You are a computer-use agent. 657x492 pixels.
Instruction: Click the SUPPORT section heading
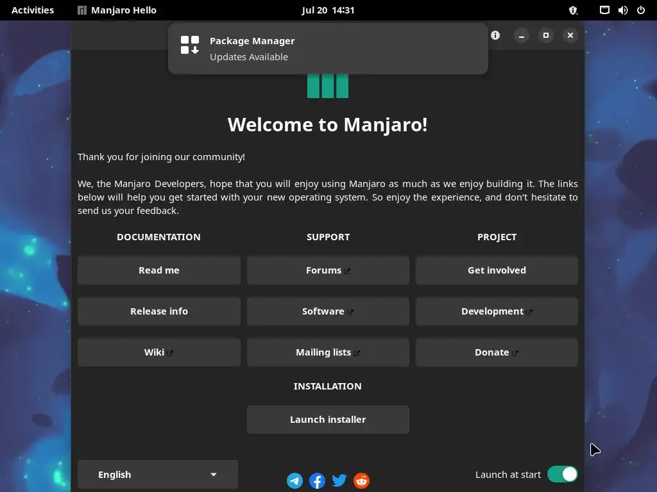(x=328, y=237)
